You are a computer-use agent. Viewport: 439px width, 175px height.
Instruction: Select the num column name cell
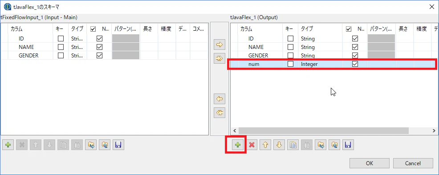(x=260, y=64)
